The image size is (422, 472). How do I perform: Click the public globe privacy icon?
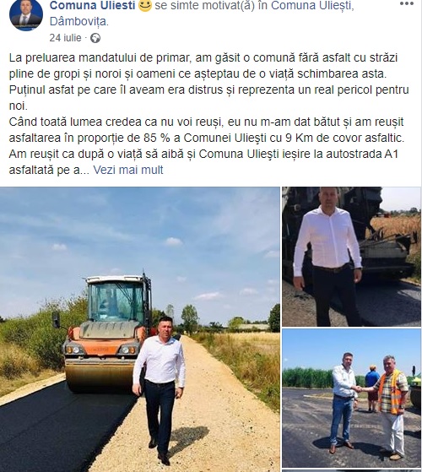pyautogui.click(x=95, y=38)
